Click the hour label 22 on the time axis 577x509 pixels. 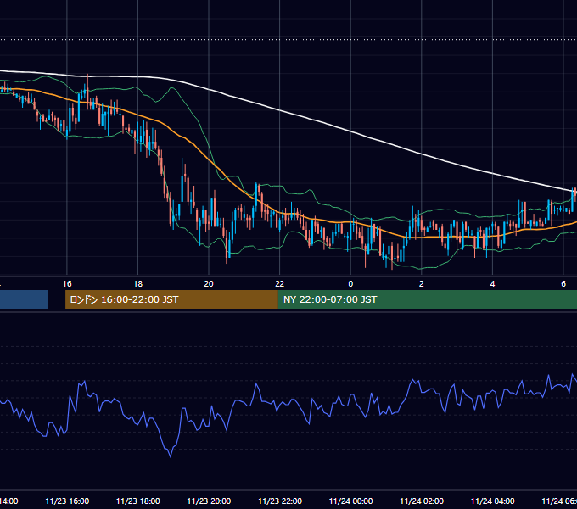tap(280, 284)
